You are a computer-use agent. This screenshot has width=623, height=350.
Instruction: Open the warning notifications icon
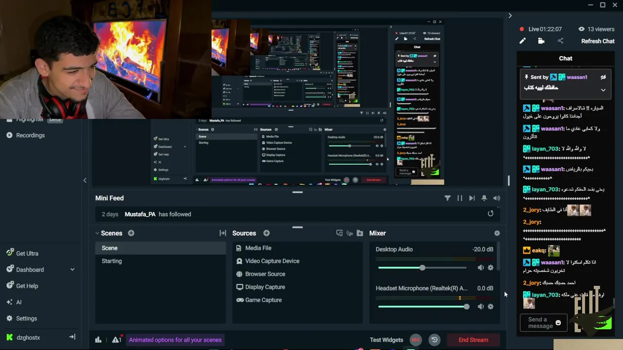click(x=116, y=340)
